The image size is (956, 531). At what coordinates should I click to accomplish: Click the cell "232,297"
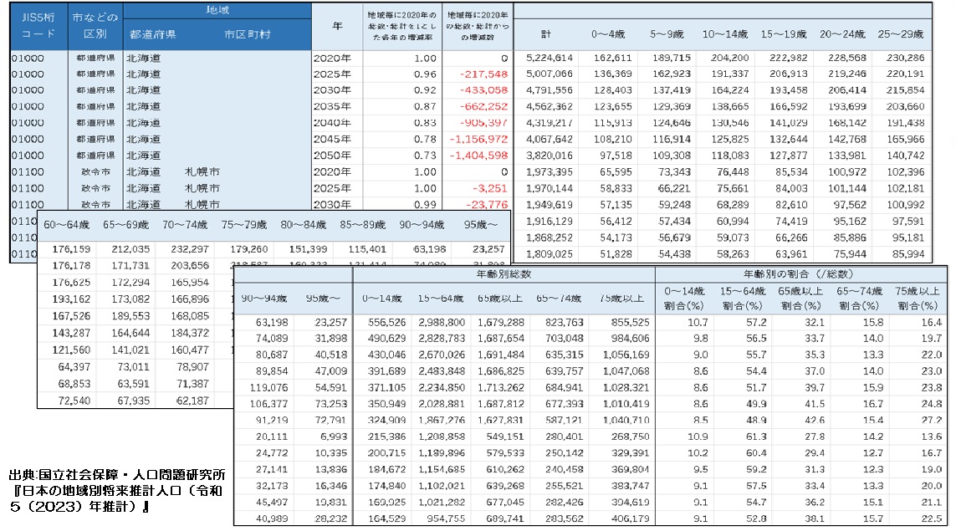point(190,249)
